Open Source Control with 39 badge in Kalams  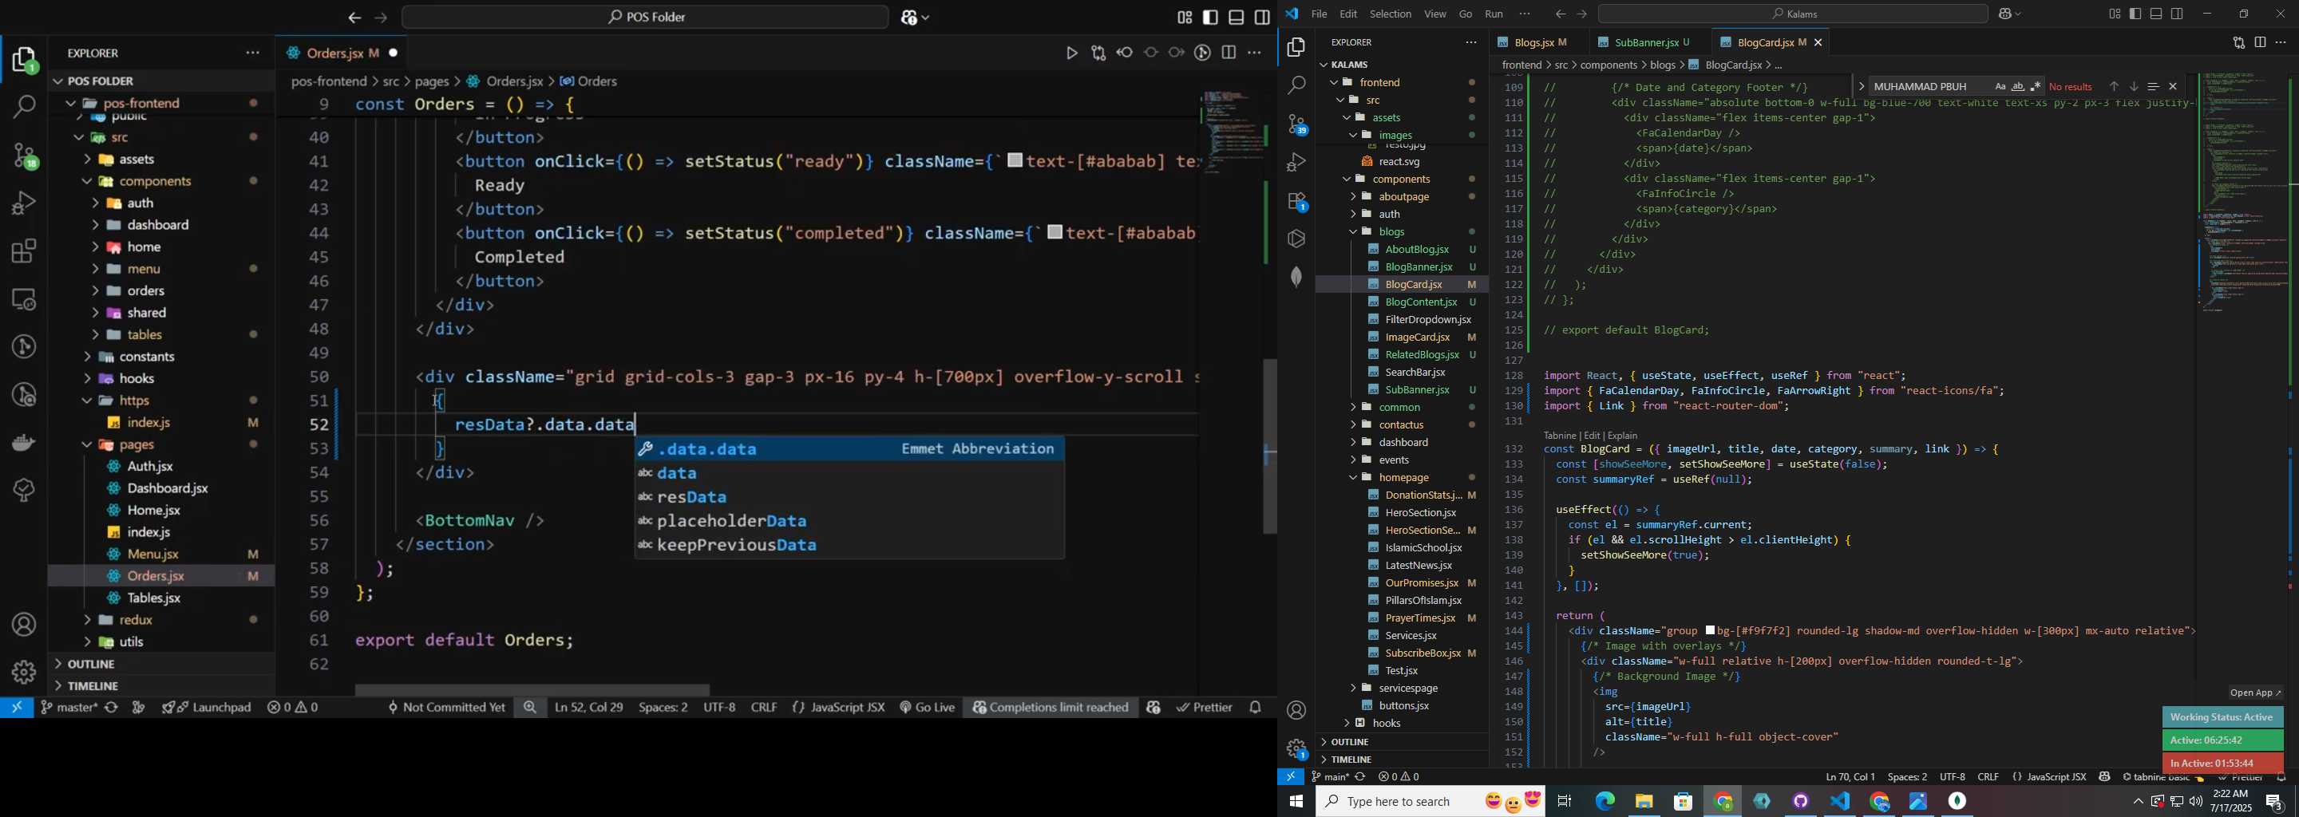pos(1296,124)
